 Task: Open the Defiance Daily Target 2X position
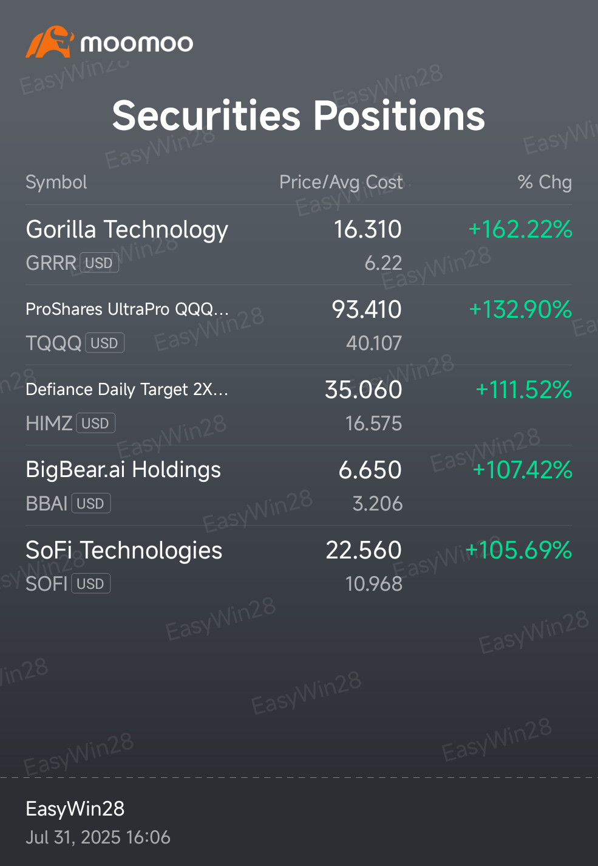pos(299,405)
